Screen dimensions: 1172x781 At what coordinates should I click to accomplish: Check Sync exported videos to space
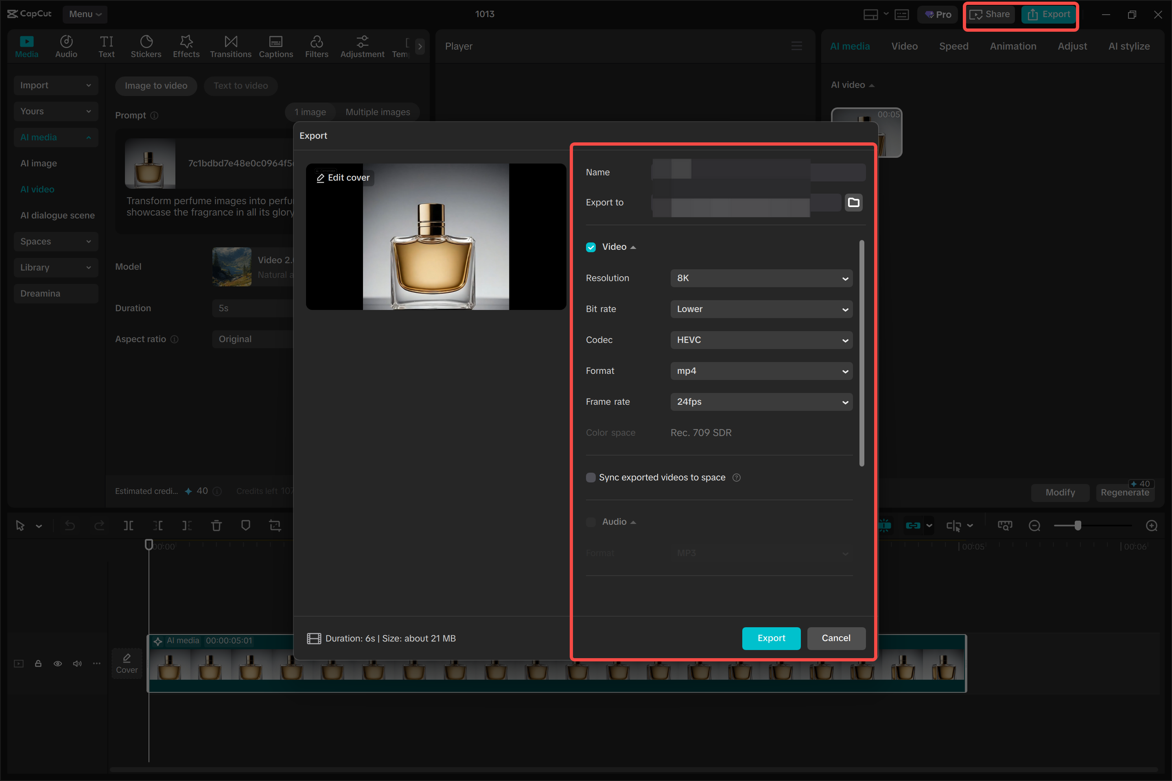[590, 477]
